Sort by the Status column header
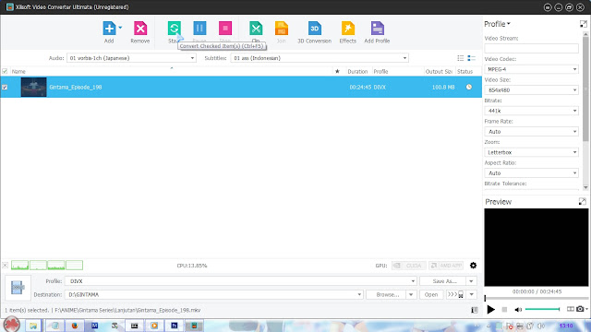591x332 pixels. [x=464, y=71]
